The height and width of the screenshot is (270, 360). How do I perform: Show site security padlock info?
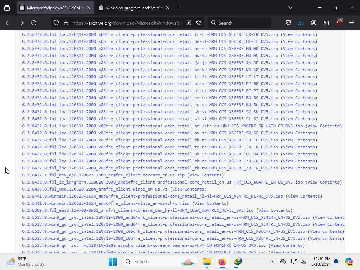[x=66, y=23]
